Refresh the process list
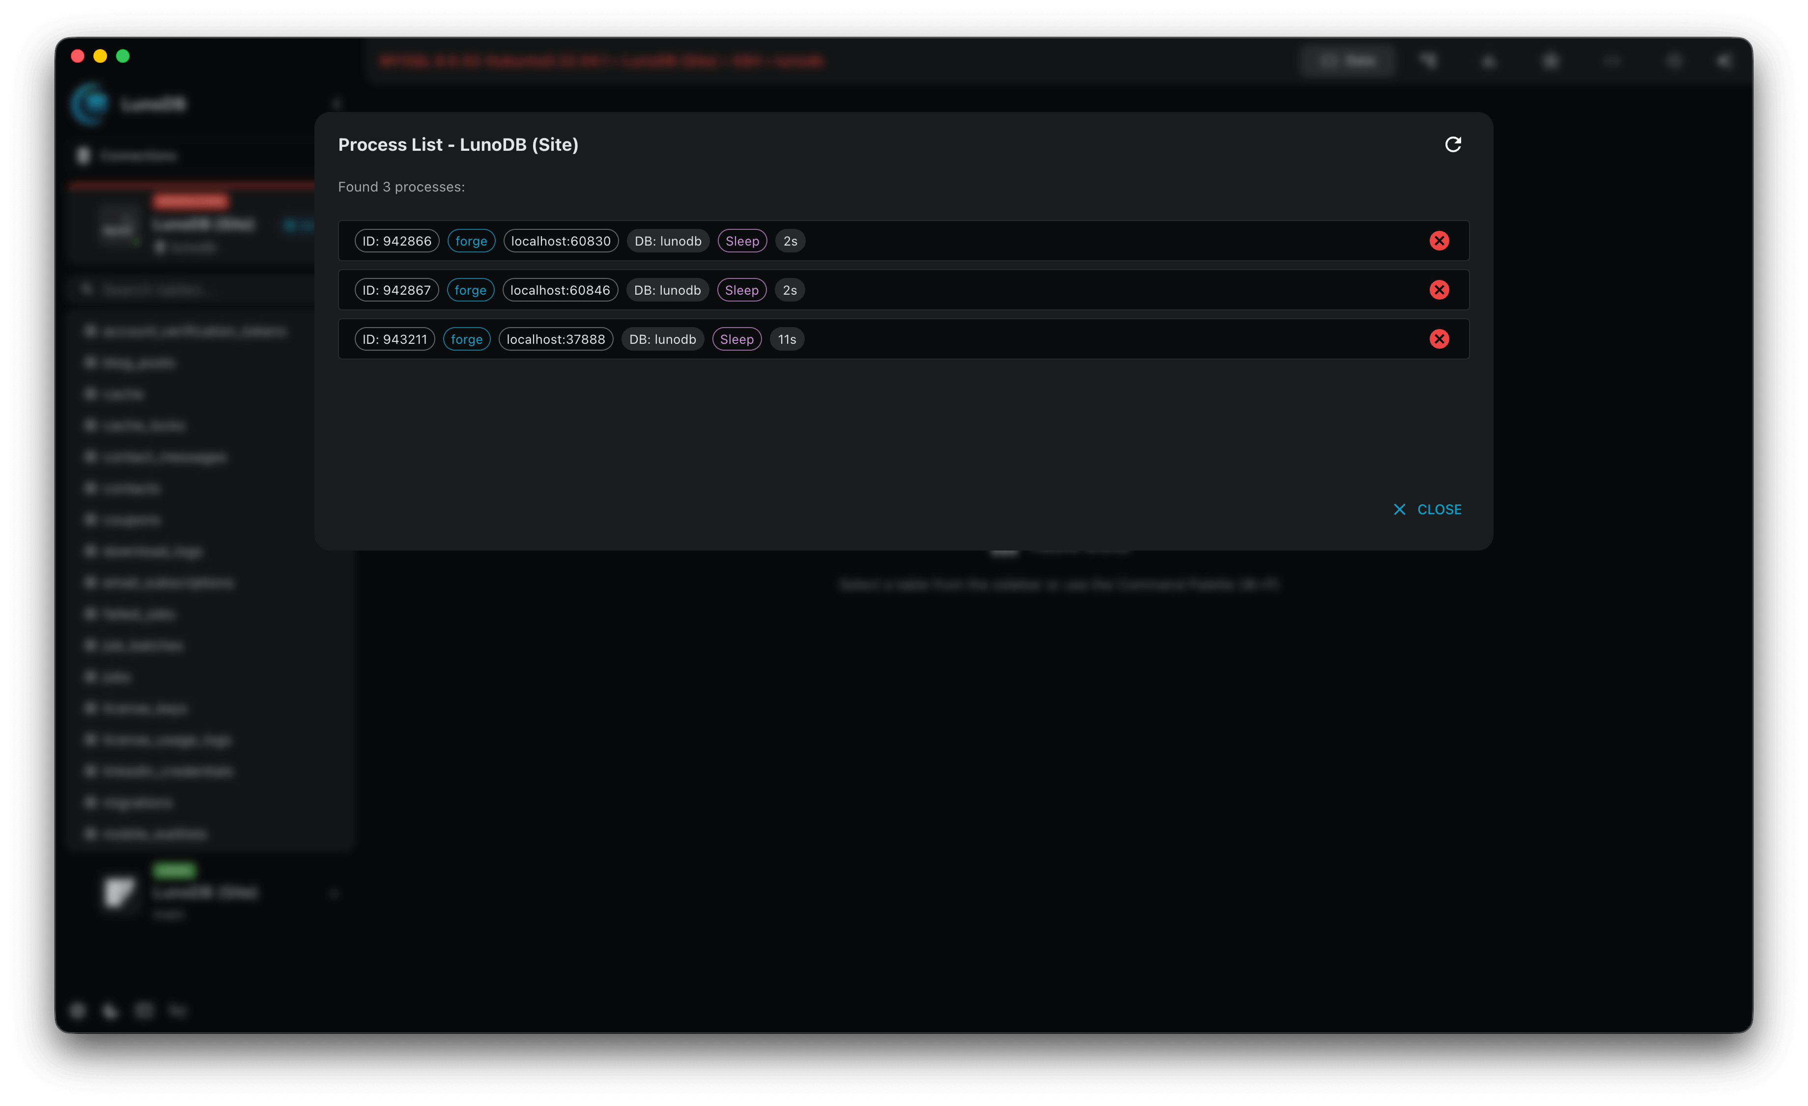The image size is (1808, 1106). 1453,144
